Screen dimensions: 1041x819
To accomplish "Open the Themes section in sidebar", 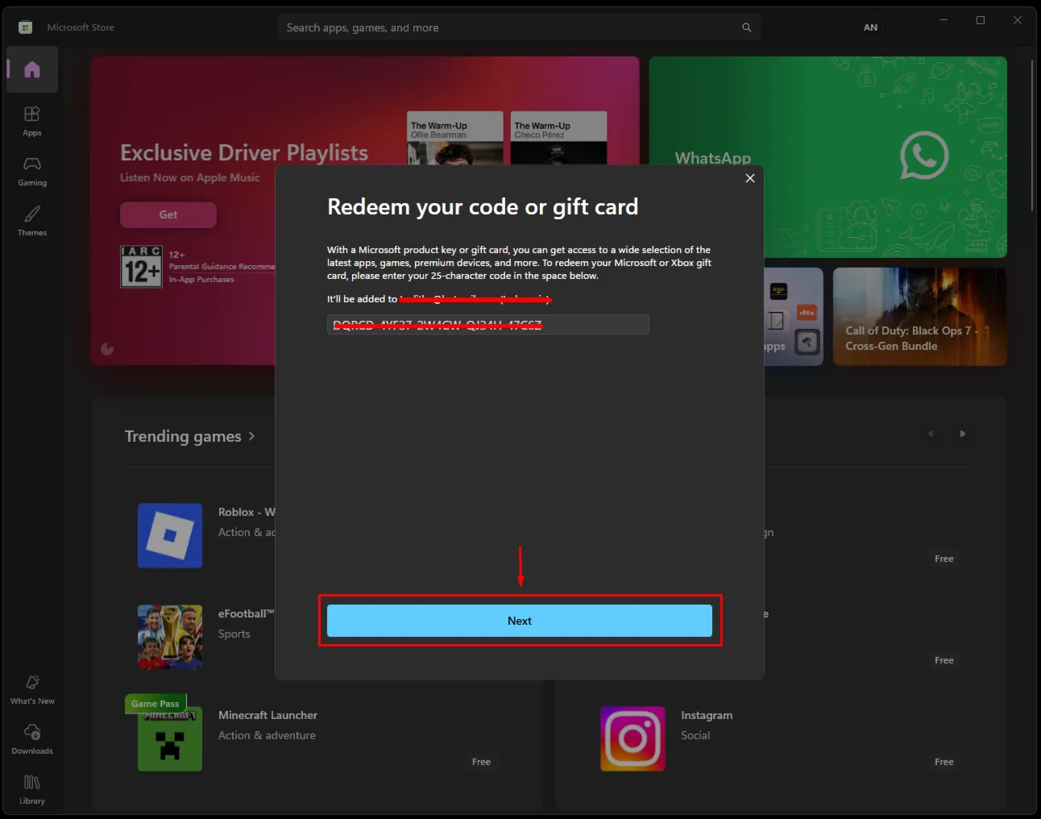I will point(32,221).
